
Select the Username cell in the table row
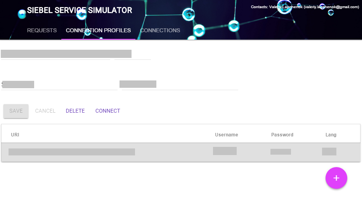pyautogui.click(x=225, y=151)
